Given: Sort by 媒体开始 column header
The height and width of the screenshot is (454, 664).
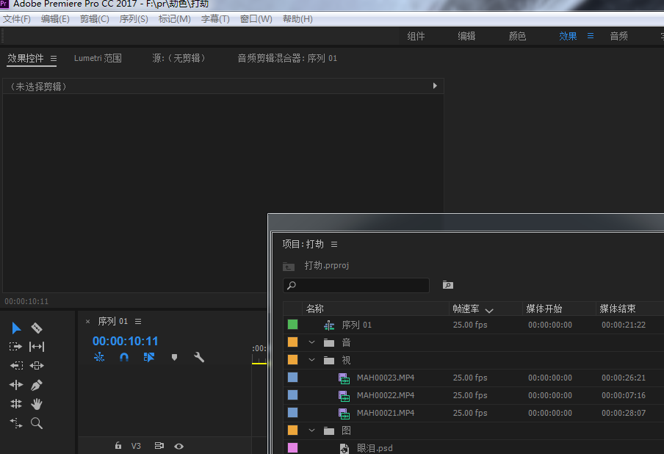Looking at the screenshot, I should [x=544, y=309].
